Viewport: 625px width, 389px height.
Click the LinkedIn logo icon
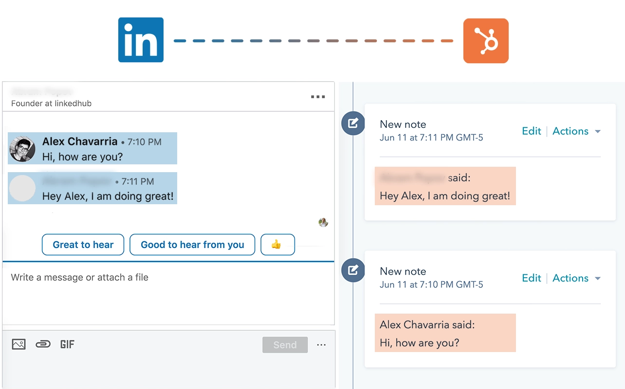click(141, 40)
